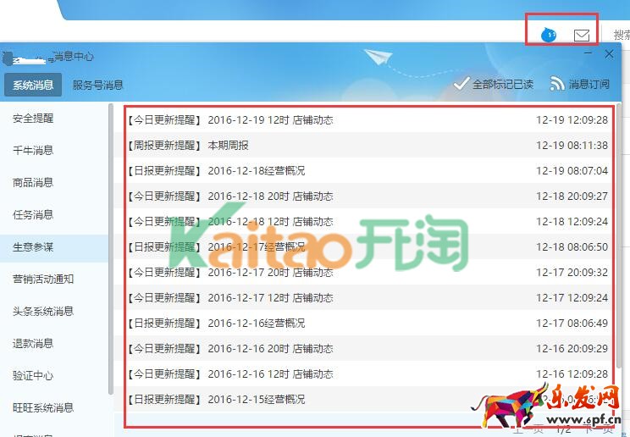The image size is (630, 437).
Task: Click the checkmark icon for 全部标记已读
Action: pos(461,83)
